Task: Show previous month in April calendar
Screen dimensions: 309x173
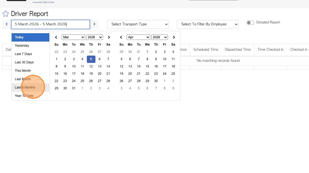Action: pyautogui.click(x=121, y=37)
